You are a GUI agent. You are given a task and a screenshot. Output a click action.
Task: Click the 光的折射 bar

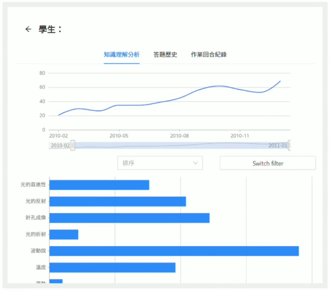tap(64, 235)
